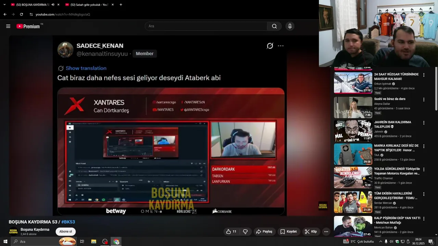Switch to Sabah göle yolculuk tab

pyautogui.click(x=89, y=5)
